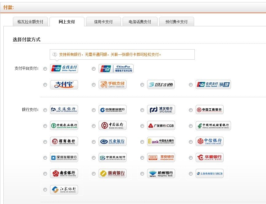Click the 交通银行 bank logo
This screenshot has width=266, height=204.
64,109
